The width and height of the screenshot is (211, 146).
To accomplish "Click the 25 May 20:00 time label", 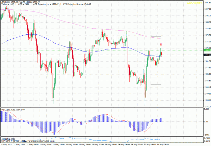I will 98,145.
